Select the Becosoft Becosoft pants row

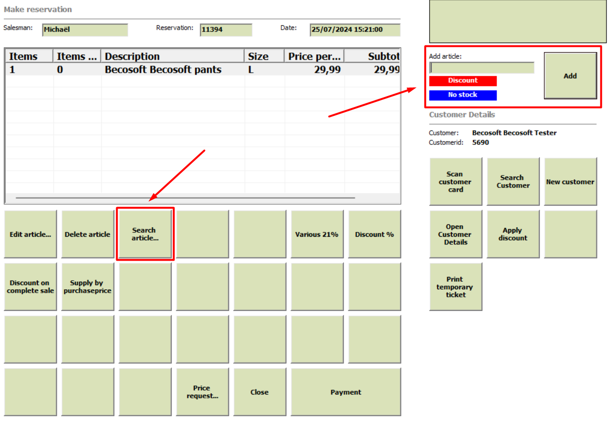(203, 70)
